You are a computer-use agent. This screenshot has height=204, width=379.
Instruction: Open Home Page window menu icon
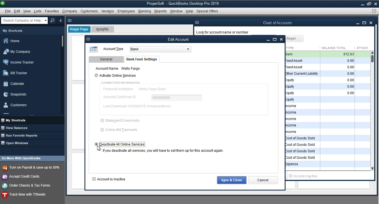click(70, 20)
